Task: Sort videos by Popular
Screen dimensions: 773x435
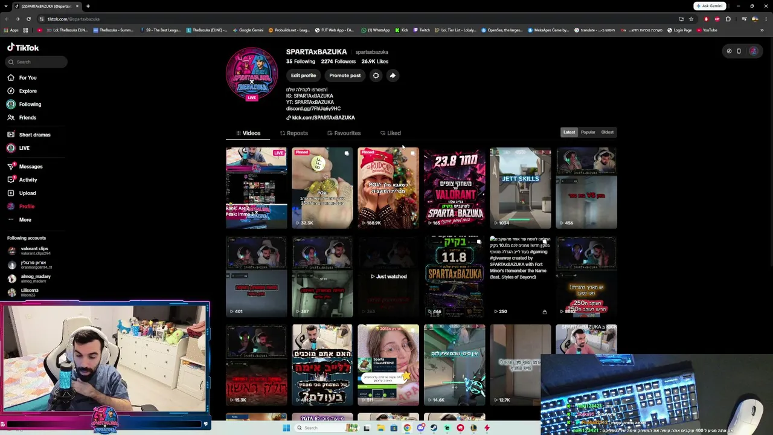Action: [x=588, y=132]
